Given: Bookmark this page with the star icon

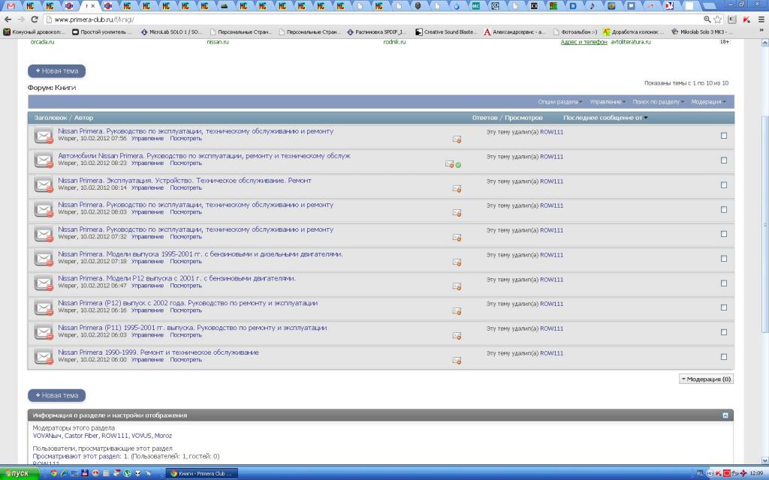Looking at the screenshot, I should point(718,19).
